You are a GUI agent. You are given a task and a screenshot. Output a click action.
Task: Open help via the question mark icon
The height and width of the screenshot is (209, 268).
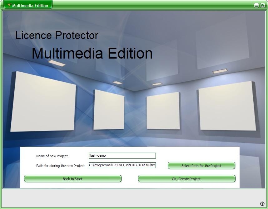coord(262,204)
